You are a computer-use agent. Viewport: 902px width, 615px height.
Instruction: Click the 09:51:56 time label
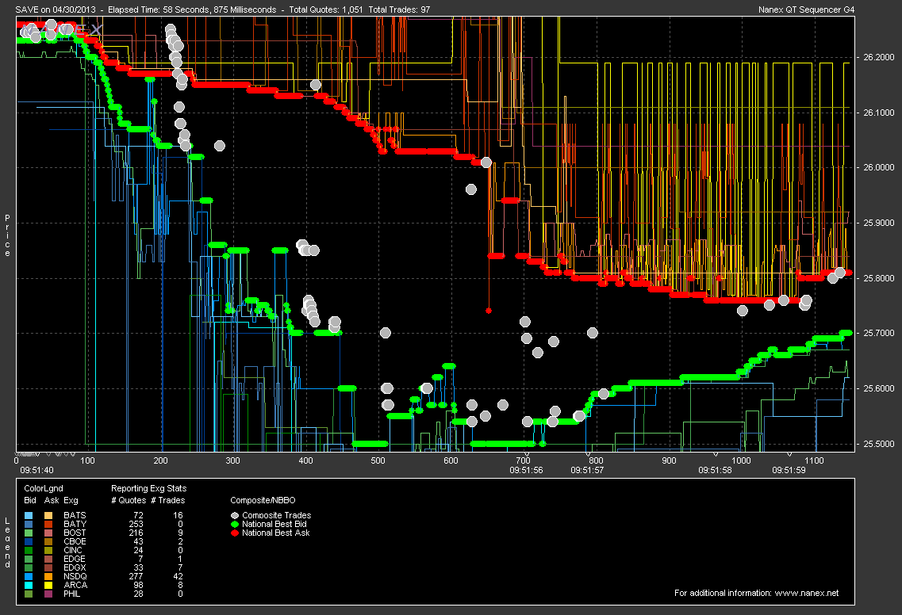(x=526, y=470)
